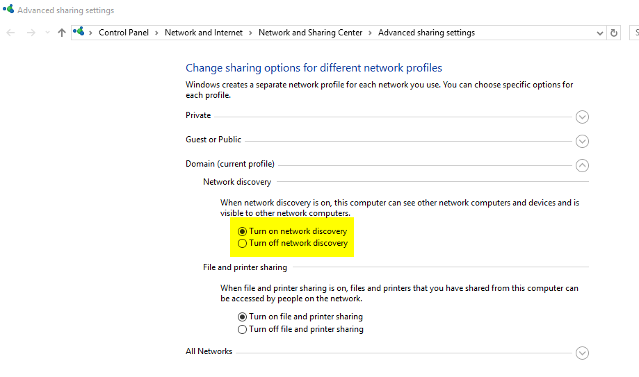
Task: Open Network and Sharing Center breadcrumb
Action: pos(310,33)
